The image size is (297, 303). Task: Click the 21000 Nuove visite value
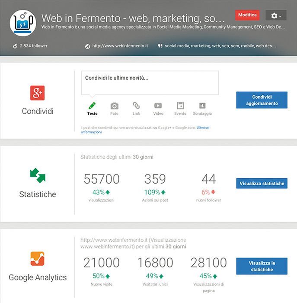click(x=102, y=262)
